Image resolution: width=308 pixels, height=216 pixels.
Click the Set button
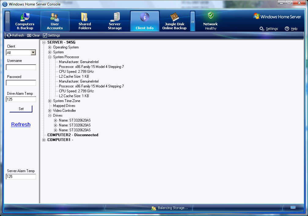point(21,109)
